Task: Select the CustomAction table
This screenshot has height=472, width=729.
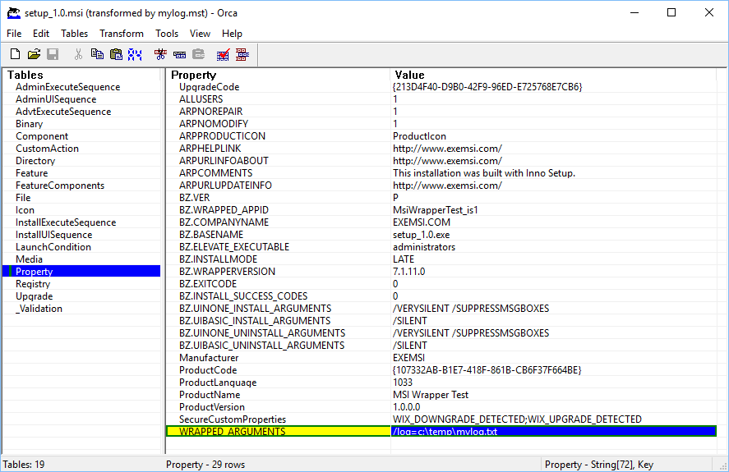Action: point(47,149)
